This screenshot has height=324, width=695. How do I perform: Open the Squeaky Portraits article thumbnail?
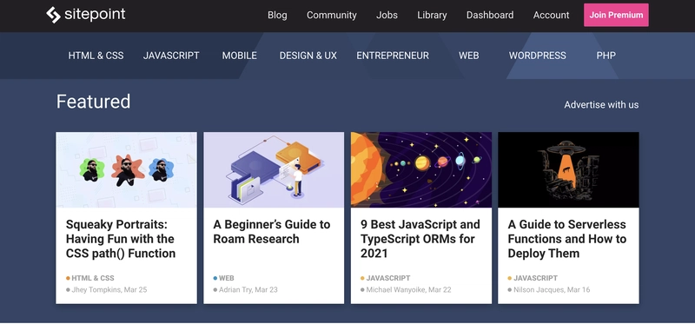pyautogui.click(x=126, y=169)
